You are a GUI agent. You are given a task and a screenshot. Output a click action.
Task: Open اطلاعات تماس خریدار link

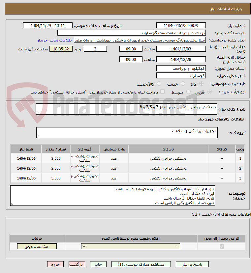55,40
